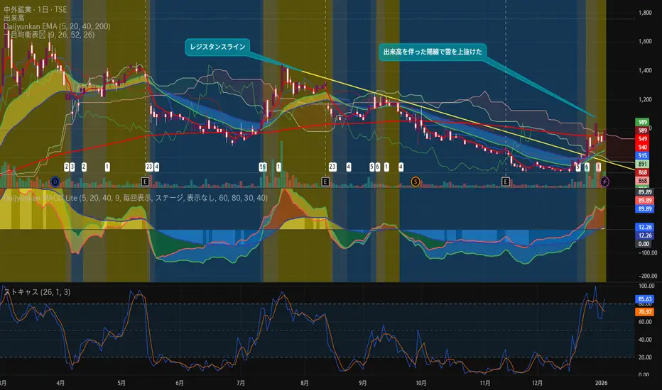Select the 出来高を伴った陽線で雲を上抜けた callout
662x390 pixels.
tap(433, 52)
